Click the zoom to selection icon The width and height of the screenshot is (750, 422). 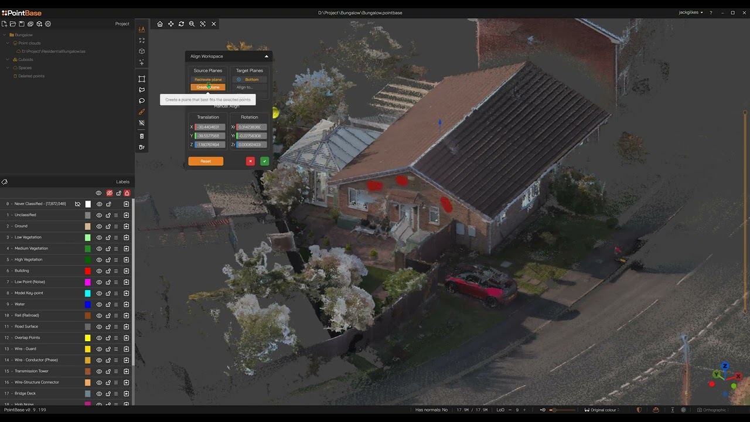click(203, 24)
